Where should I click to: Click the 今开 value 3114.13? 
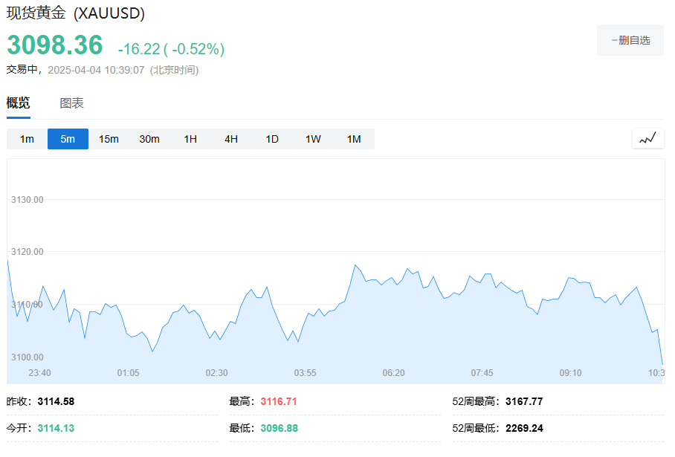(56, 428)
